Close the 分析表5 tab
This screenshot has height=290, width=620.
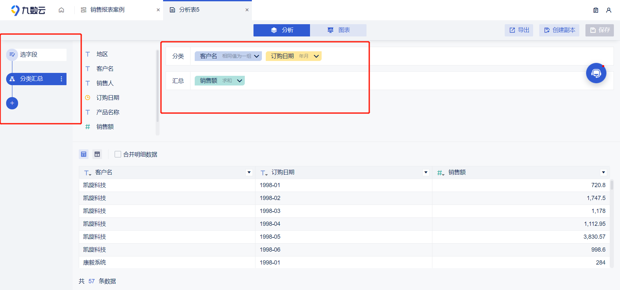[247, 10]
